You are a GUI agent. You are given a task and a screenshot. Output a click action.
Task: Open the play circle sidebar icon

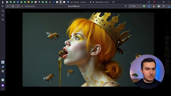point(3,15)
